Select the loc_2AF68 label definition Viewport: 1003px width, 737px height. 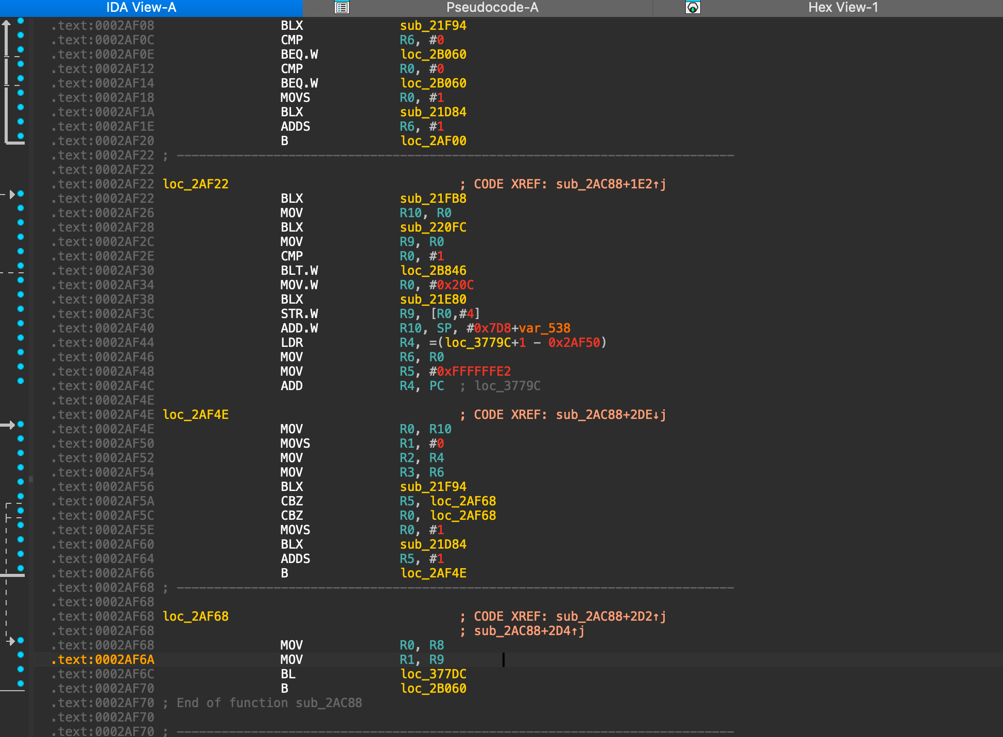tap(196, 616)
